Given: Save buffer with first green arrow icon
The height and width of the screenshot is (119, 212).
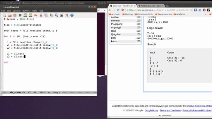Looking at the screenshot, I should (x=25, y=15).
